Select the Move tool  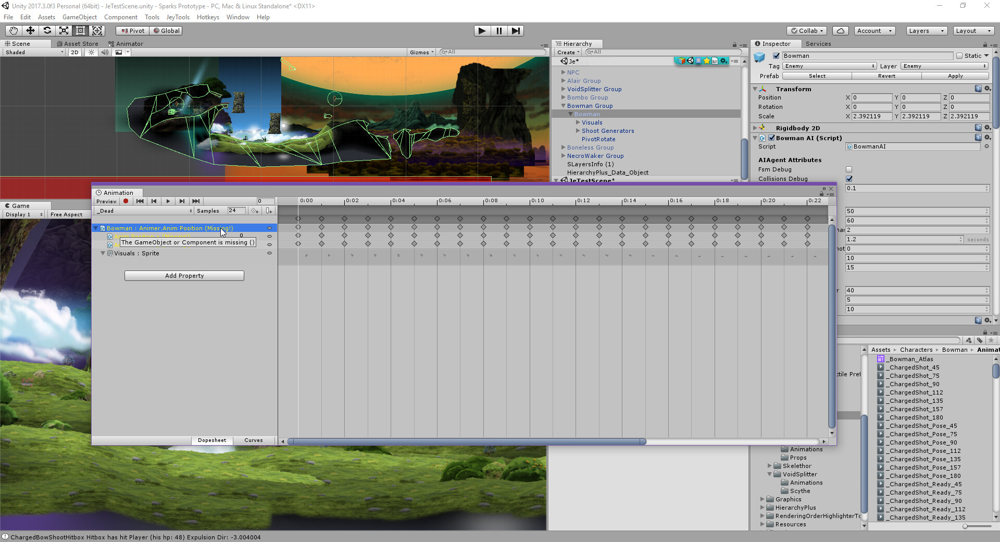tap(30, 30)
